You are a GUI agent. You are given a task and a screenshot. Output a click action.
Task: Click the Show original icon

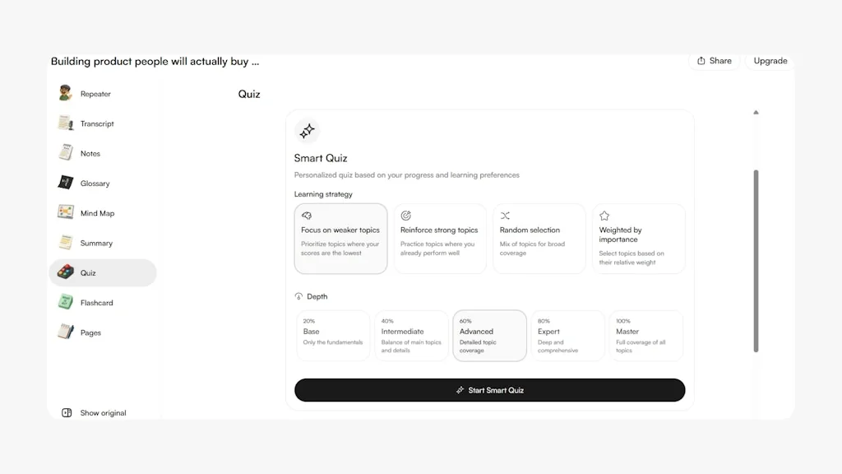(67, 412)
